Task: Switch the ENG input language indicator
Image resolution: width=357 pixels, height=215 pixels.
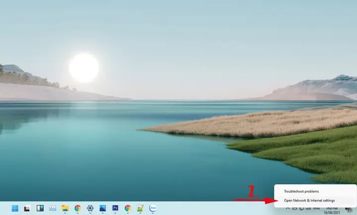Action: pyautogui.click(x=316, y=209)
